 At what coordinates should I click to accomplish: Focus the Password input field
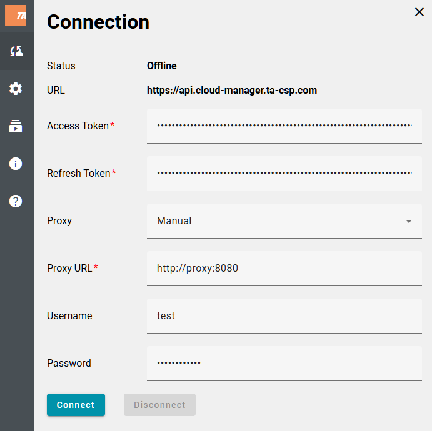[x=284, y=364]
